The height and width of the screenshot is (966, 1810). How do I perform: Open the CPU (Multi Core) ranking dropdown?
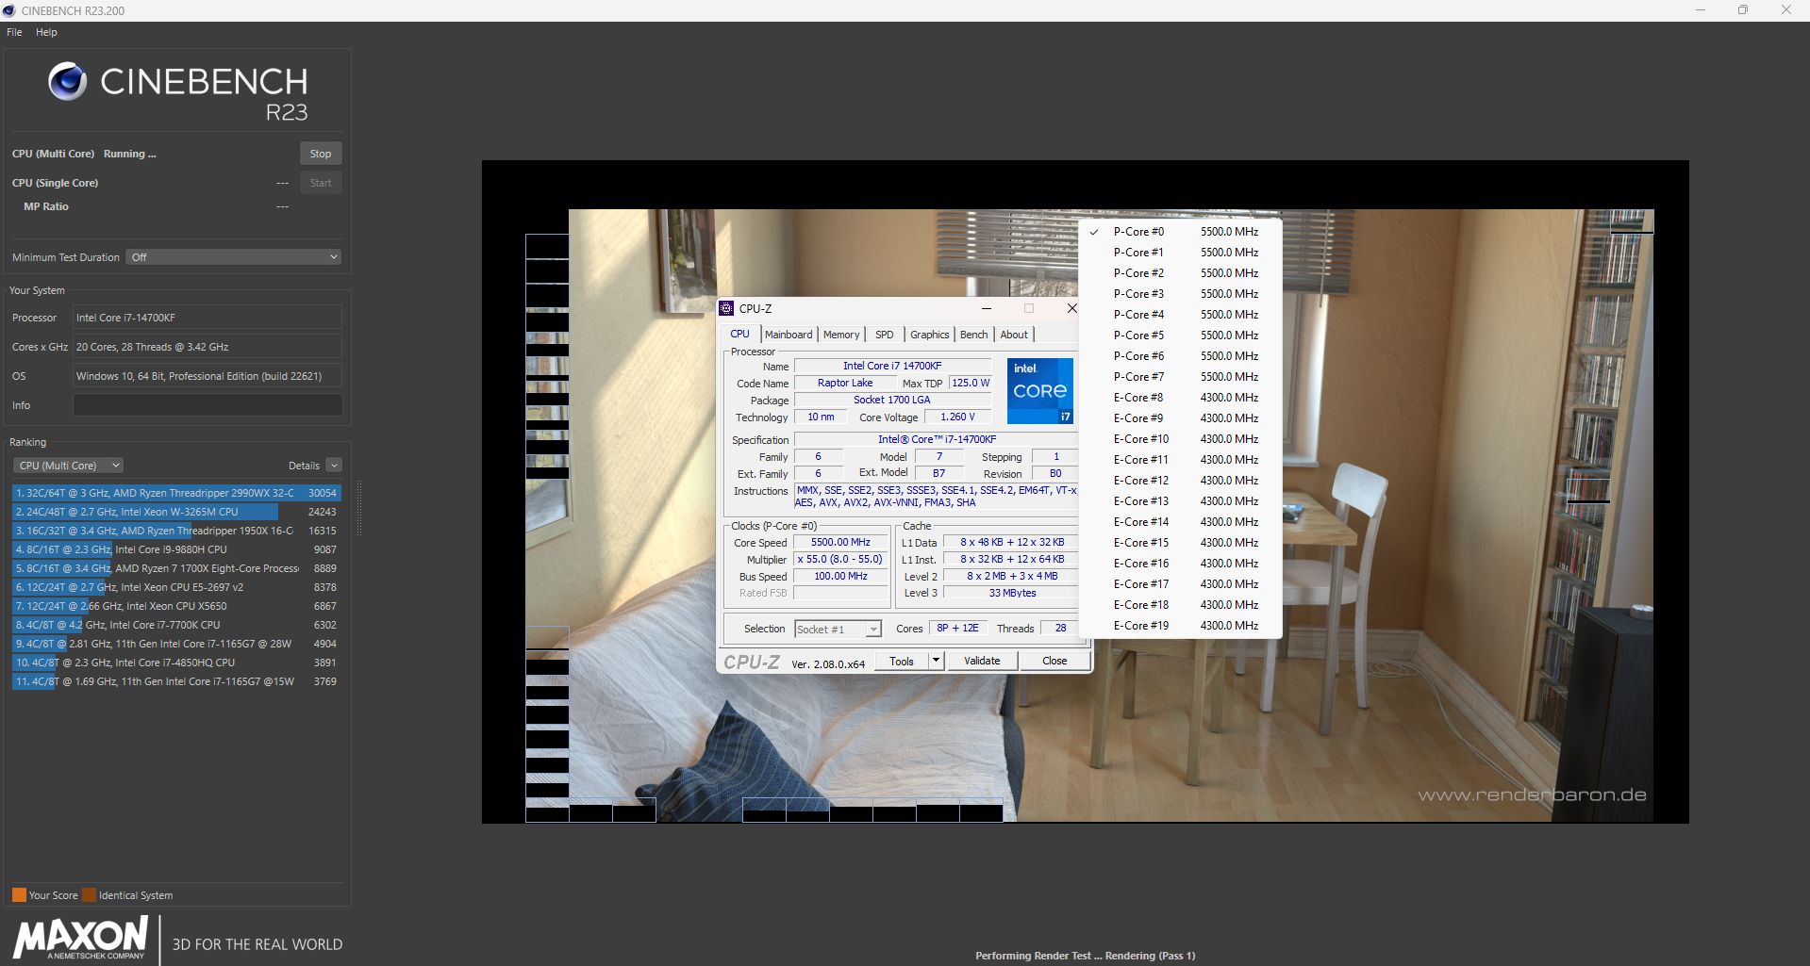pos(68,466)
